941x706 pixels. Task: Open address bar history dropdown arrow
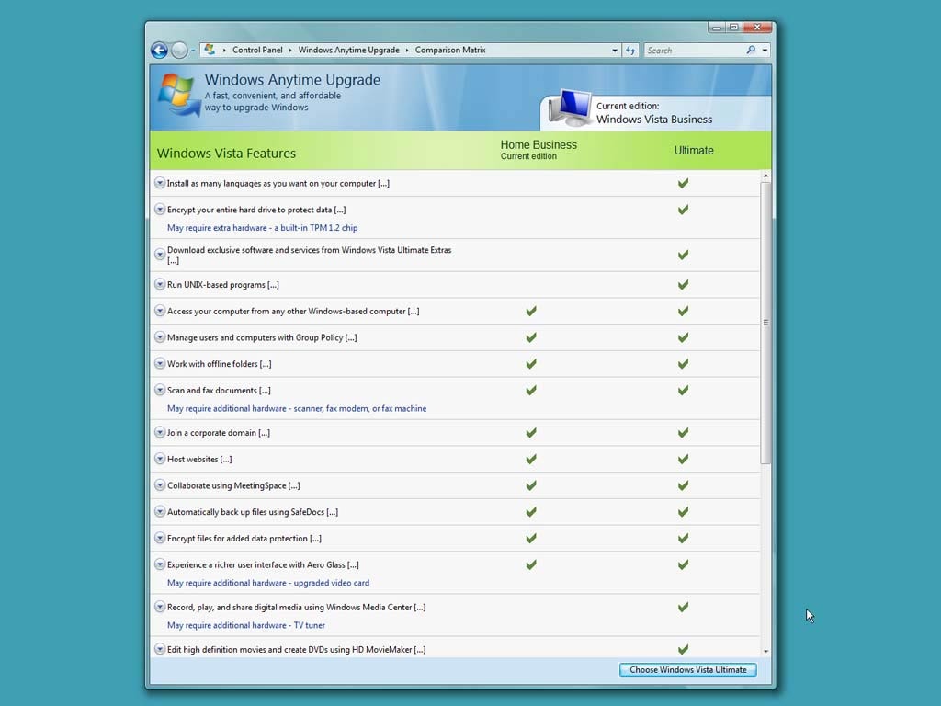point(615,51)
